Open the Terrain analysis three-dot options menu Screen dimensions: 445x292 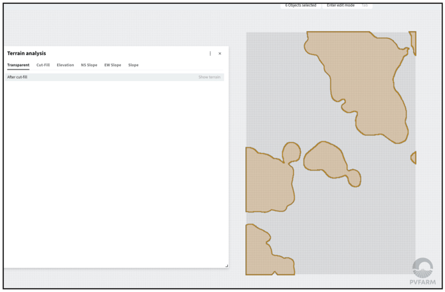(x=211, y=54)
